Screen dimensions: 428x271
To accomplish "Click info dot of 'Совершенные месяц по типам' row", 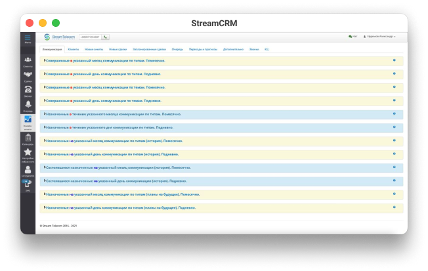I will click(394, 60).
